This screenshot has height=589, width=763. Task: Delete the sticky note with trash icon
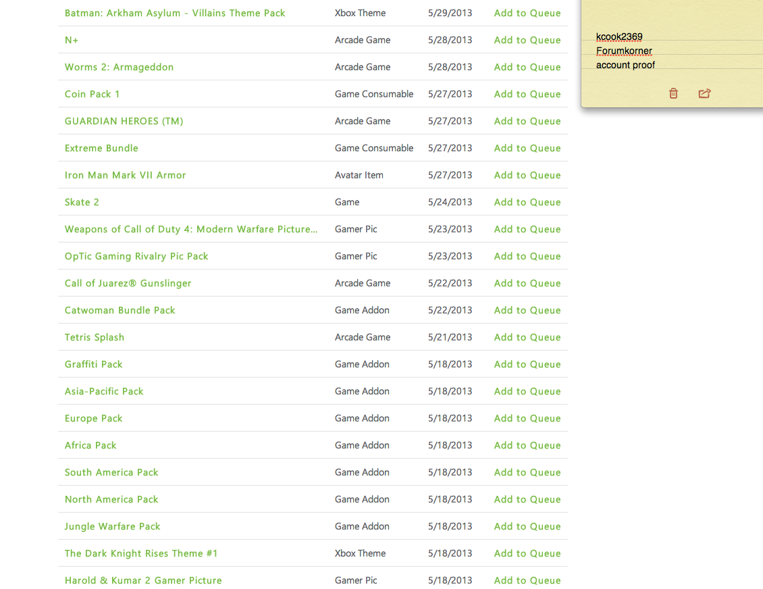673,93
